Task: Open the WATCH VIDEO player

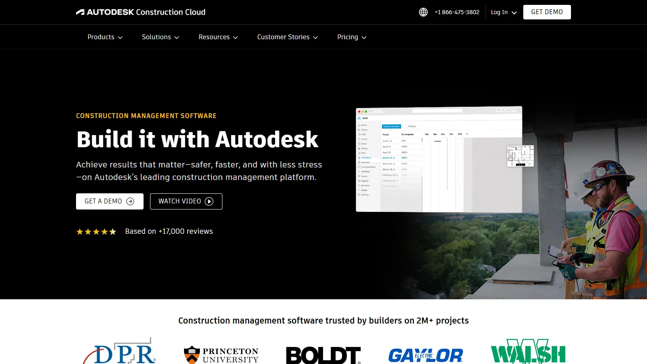Action: [x=186, y=201]
